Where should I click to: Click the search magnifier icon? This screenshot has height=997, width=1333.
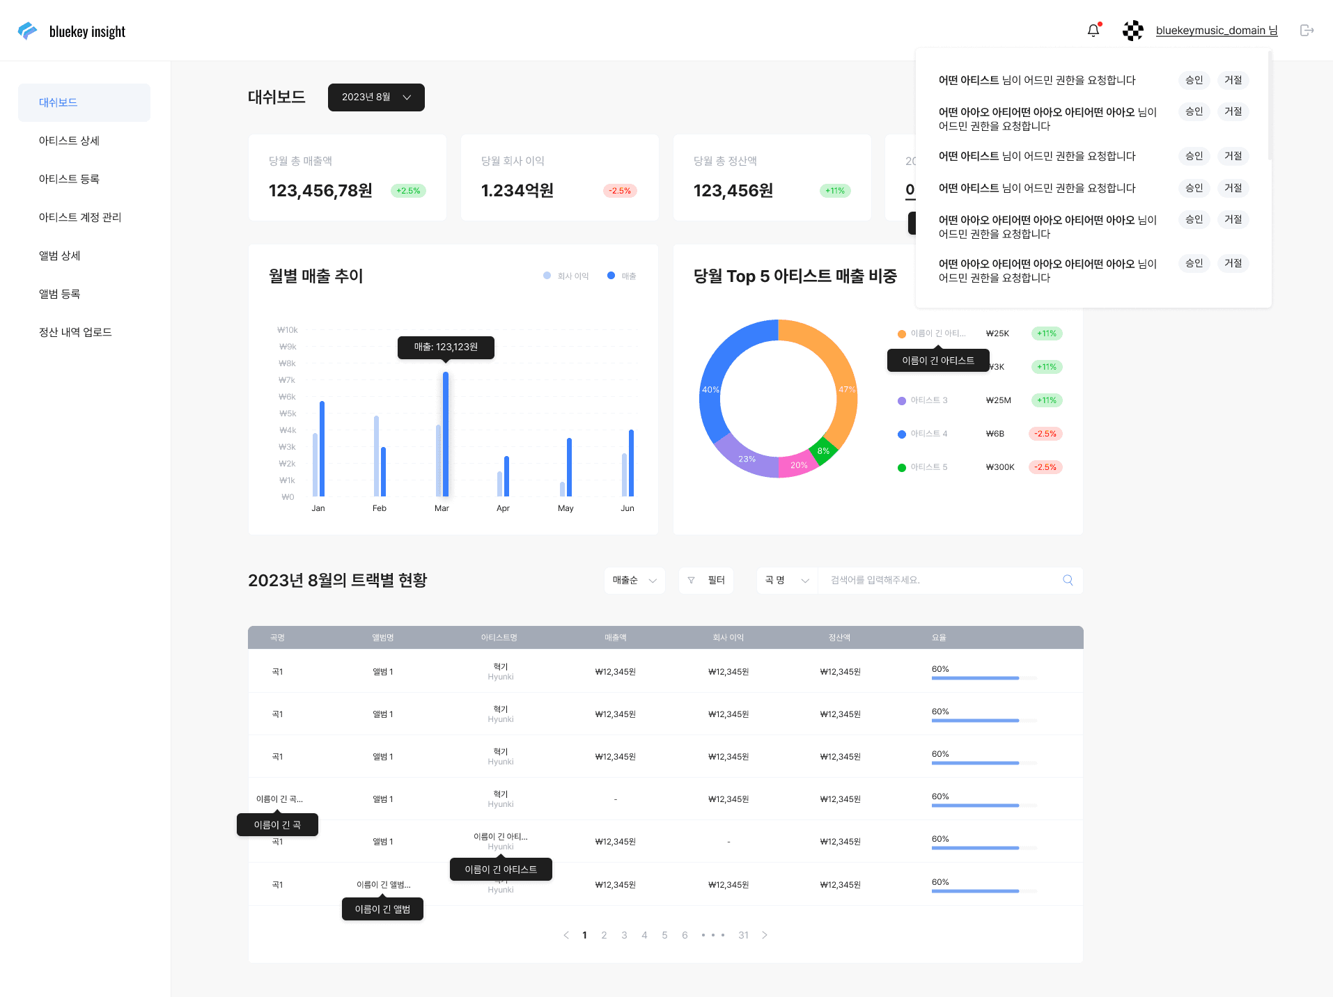[1068, 581]
